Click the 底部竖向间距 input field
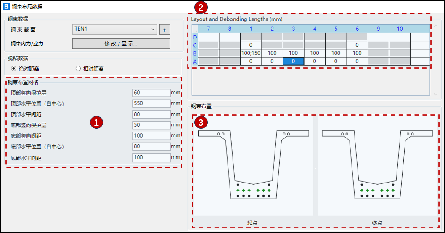The height and width of the screenshot is (233, 445). coord(151,136)
